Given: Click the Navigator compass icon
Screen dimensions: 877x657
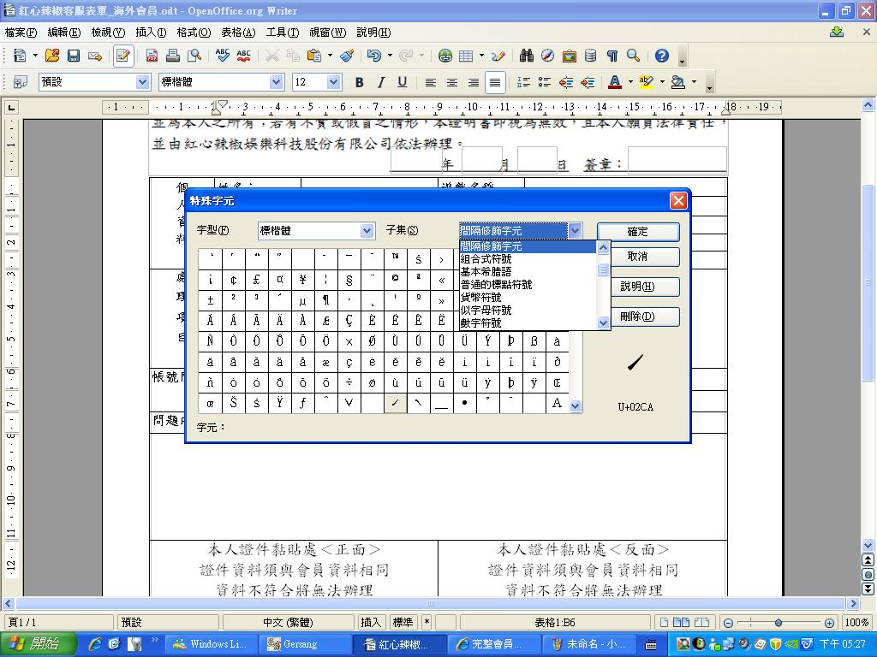Looking at the screenshot, I should point(547,56).
